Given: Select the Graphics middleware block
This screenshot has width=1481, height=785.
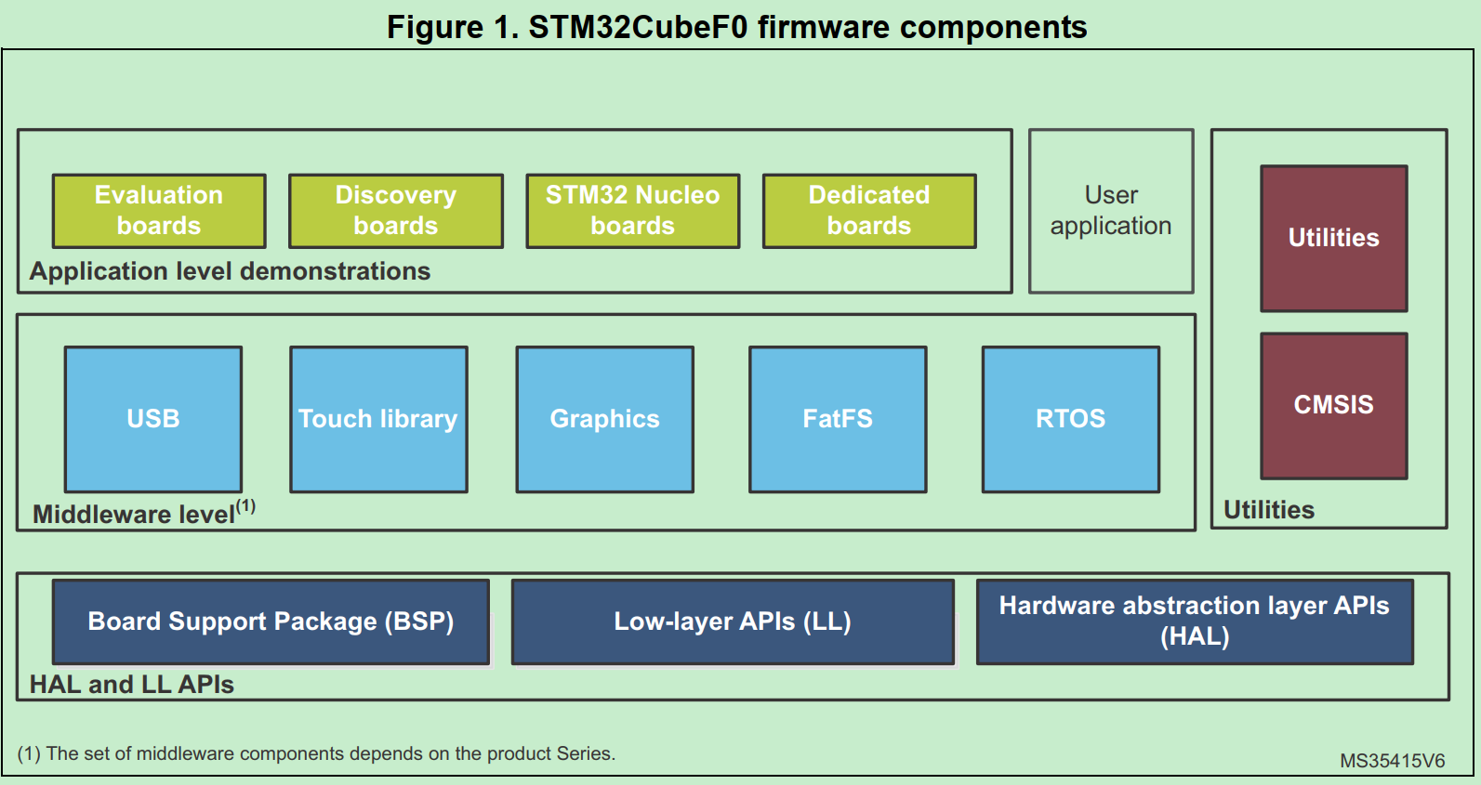Looking at the screenshot, I should pyautogui.click(x=605, y=419).
